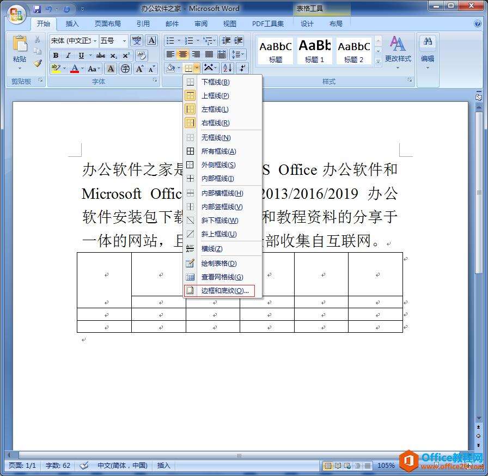
Task: Click the Office orb button
Action: point(16,14)
